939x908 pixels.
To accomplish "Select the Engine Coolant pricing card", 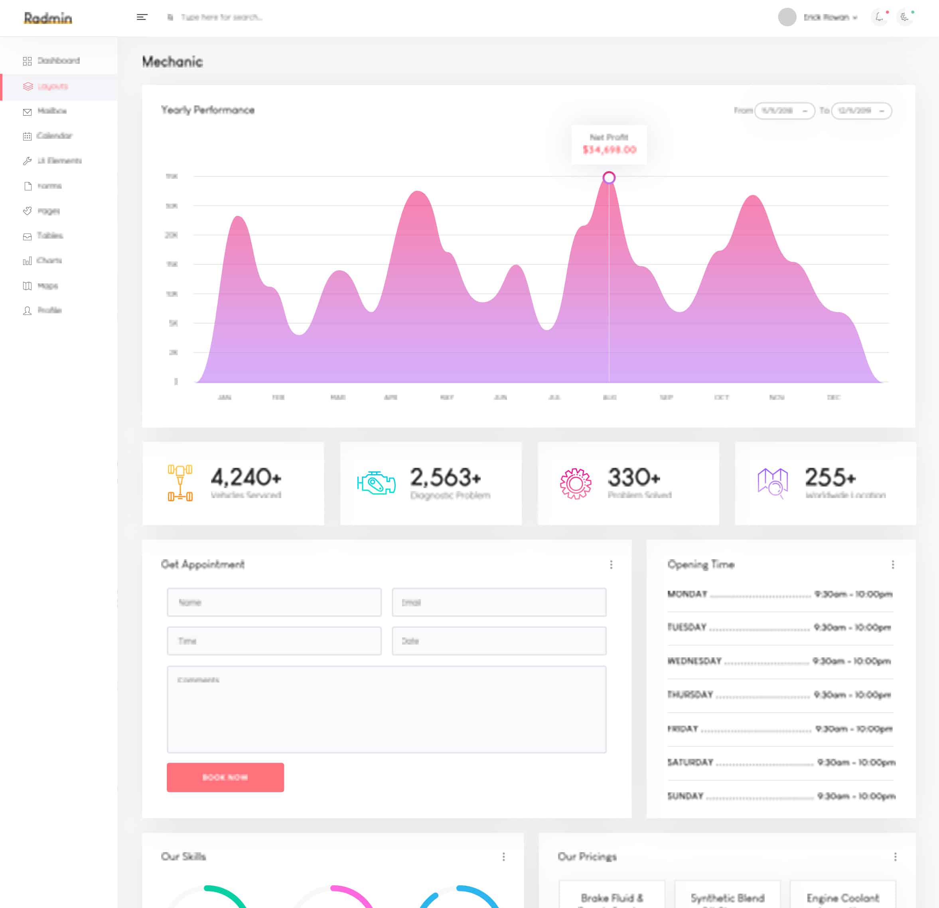I will pos(843,894).
